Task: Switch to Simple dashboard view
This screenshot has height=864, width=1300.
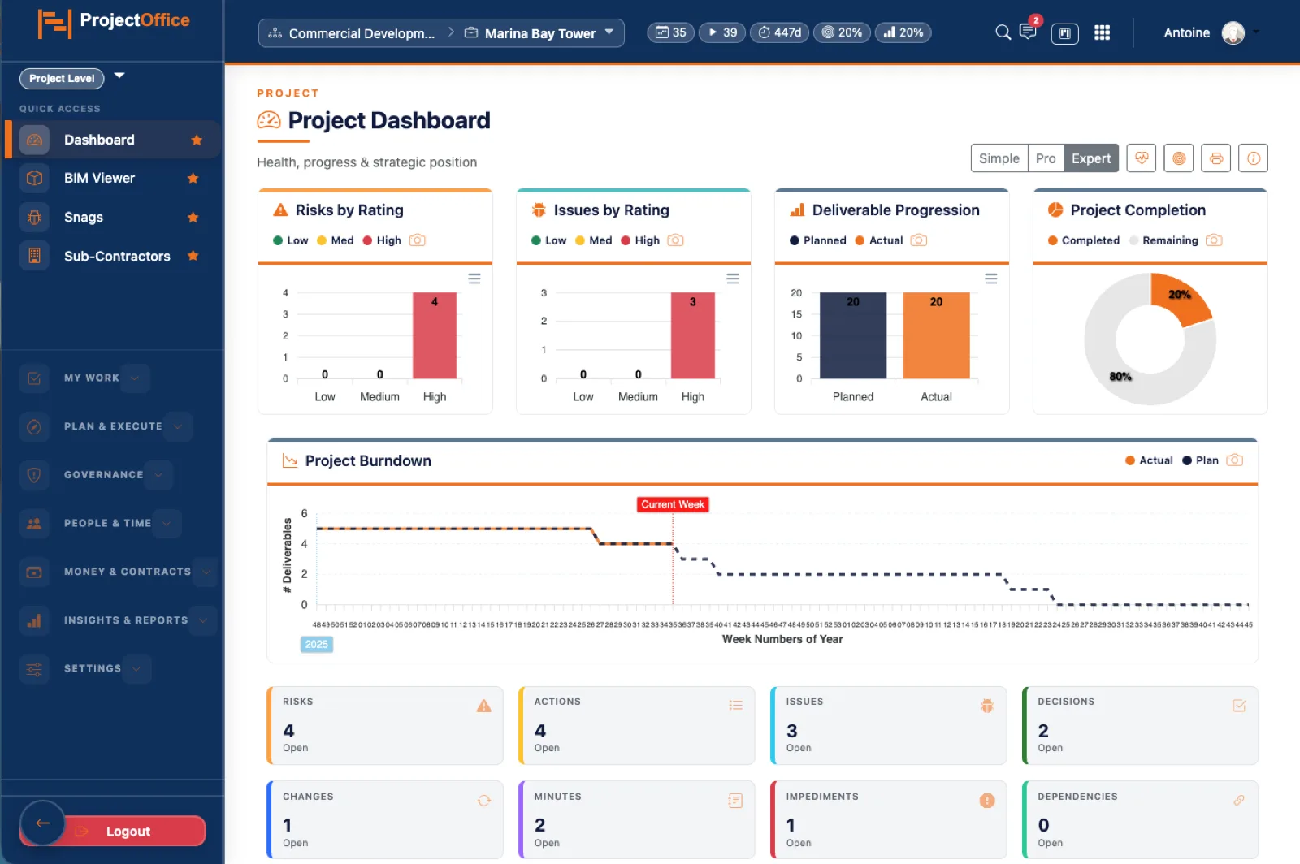Action: click(999, 158)
